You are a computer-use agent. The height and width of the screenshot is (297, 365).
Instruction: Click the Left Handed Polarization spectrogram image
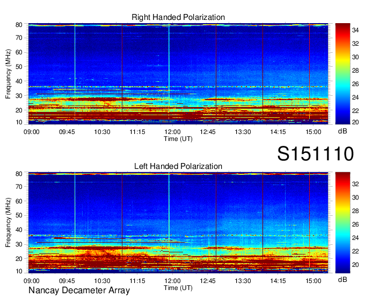coord(178,223)
